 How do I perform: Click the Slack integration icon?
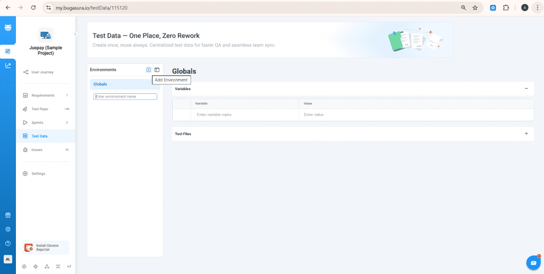point(24,266)
